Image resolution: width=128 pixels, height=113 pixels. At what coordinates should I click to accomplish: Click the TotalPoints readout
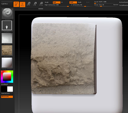click(x=124, y=5)
